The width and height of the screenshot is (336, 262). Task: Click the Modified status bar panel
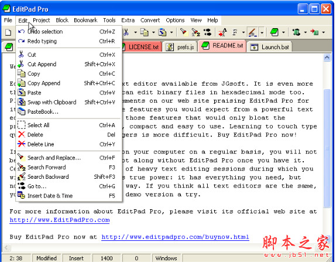(x=46, y=258)
